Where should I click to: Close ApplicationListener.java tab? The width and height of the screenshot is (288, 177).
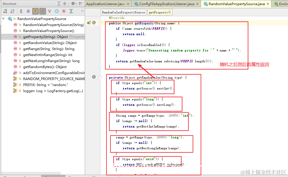tap(128, 4)
